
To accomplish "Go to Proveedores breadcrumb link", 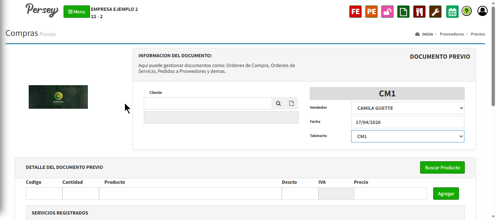I will 452,34.
